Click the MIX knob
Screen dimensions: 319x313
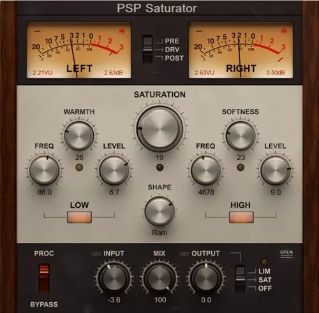pos(159,278)
